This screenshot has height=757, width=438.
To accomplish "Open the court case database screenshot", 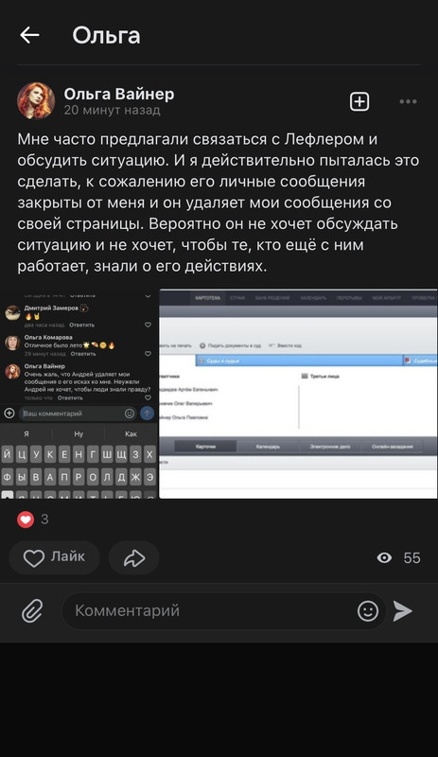I will tap(299, 394).
